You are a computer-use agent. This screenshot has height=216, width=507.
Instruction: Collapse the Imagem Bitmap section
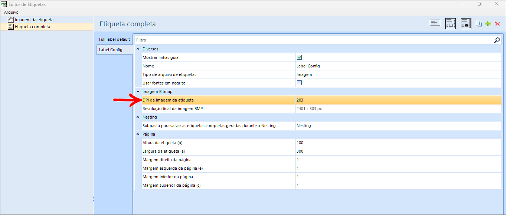(x=138, y=92)
